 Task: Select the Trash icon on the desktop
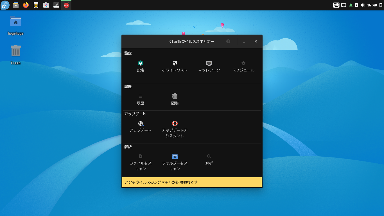(16, 55)
